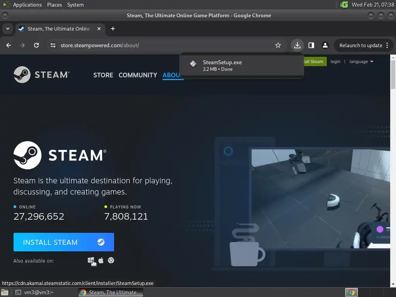
Task: Click the PLAYING NOW count 7,808,121
Action: point(126,217)
